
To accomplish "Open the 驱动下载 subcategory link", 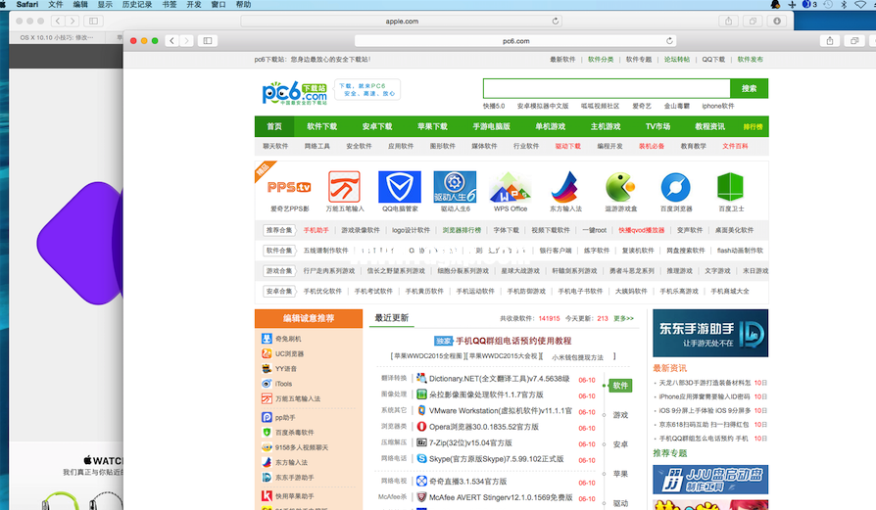I will 567,146.
